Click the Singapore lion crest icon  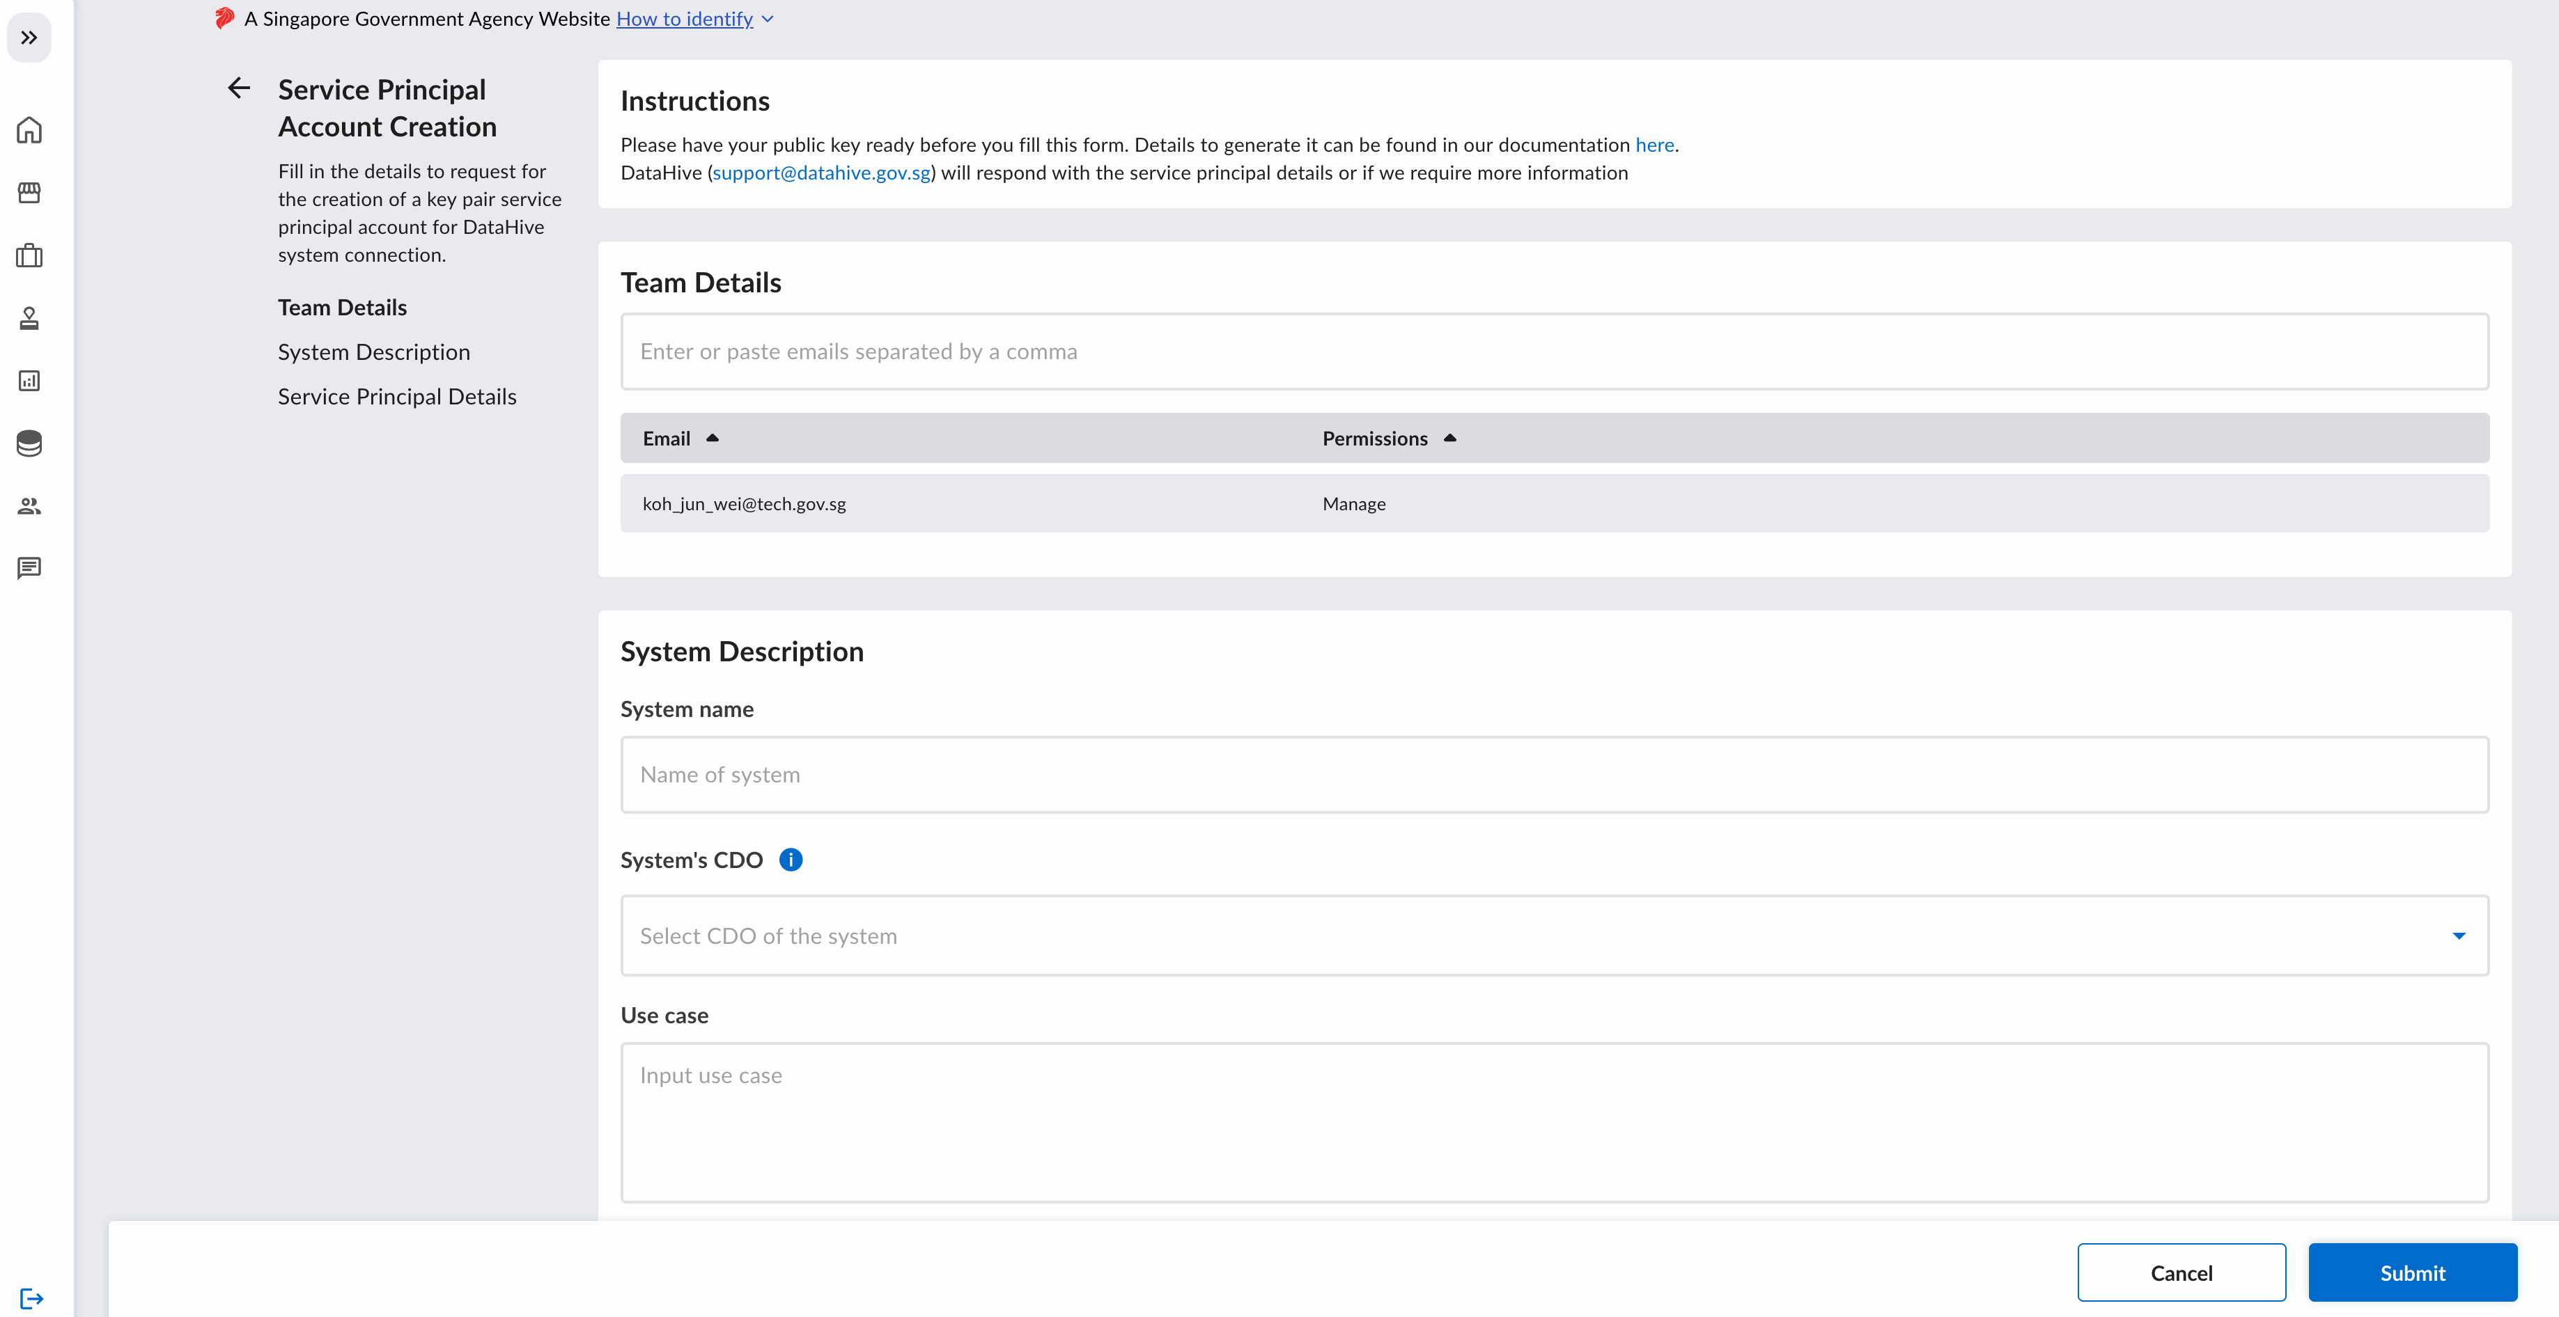coord(224,18)
